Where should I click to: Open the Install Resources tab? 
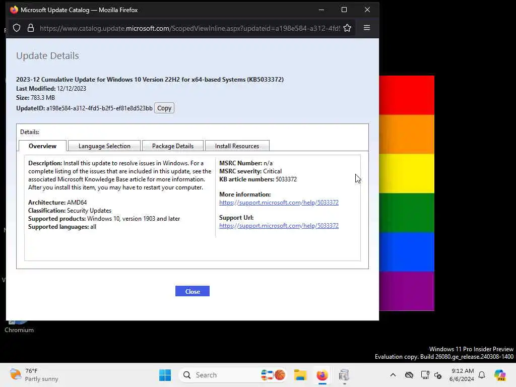click(x=237, y=146)
